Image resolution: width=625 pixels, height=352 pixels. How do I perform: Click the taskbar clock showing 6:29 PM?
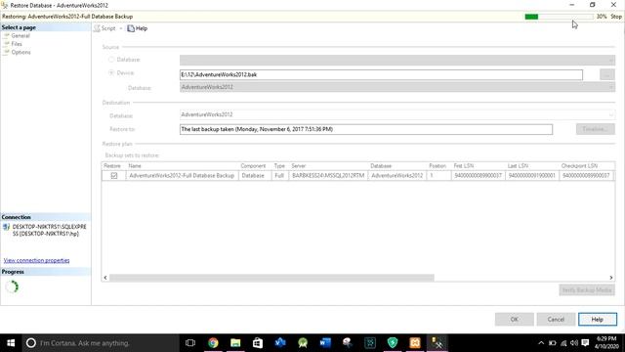606,343
